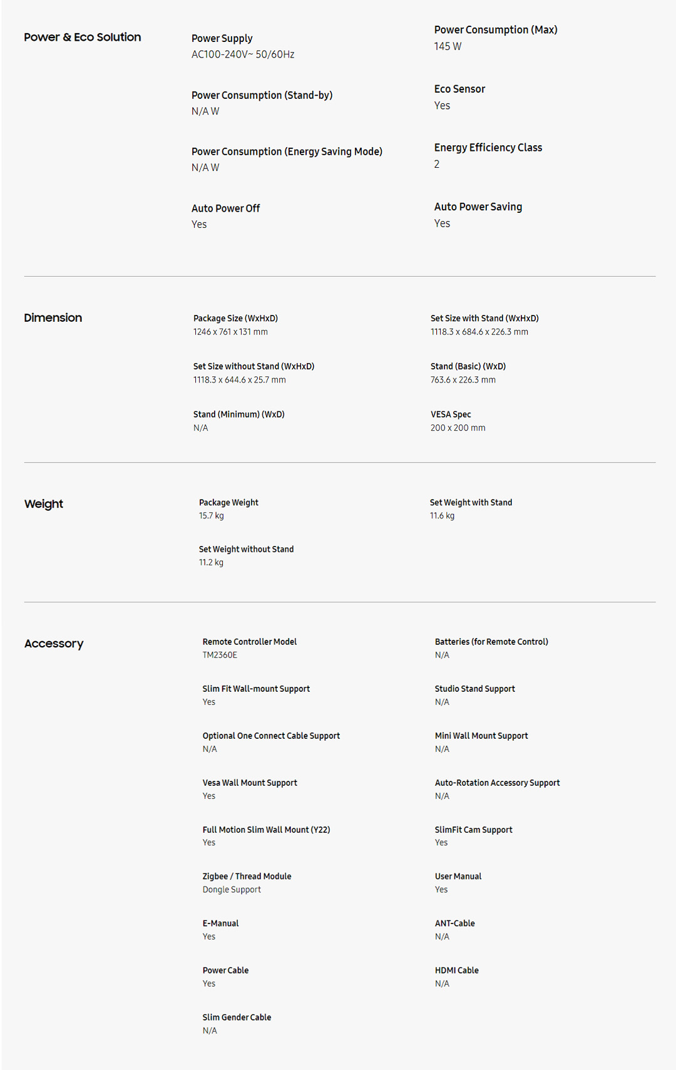Click the SlimFit Cam Support label
676x1070 pixels.
coord(473,830)
